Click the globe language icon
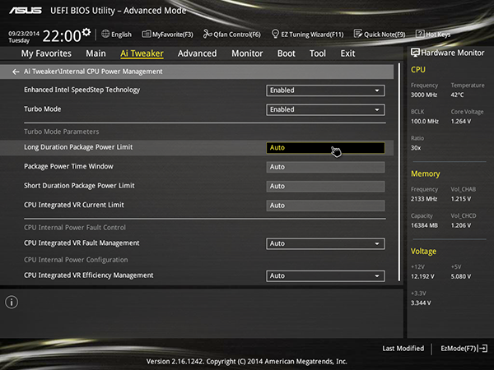 click(x=105, y=34)
